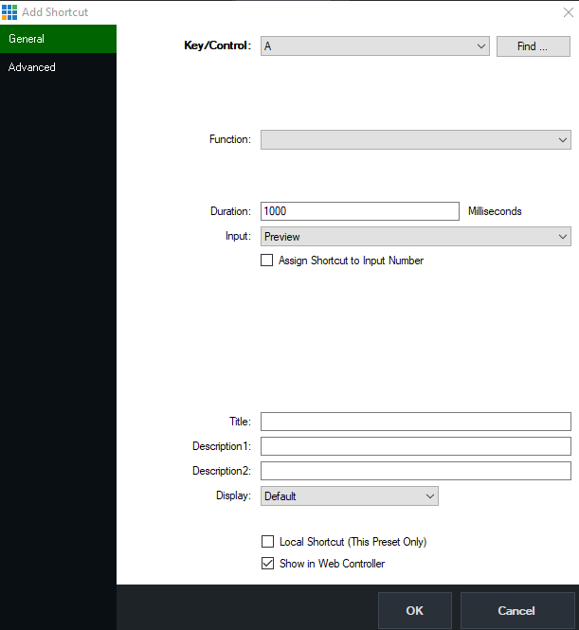Switch to the General tab

tap(58, 39)
